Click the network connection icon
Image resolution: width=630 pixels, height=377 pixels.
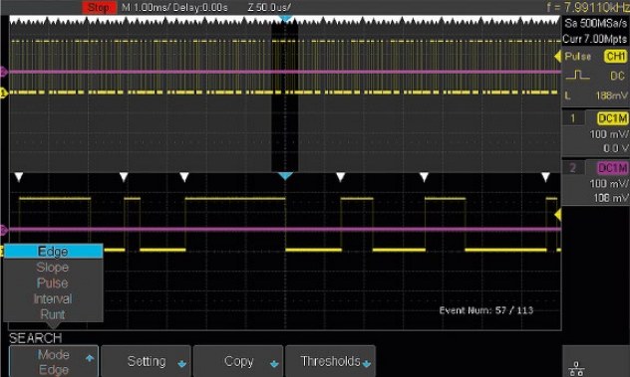576,369
